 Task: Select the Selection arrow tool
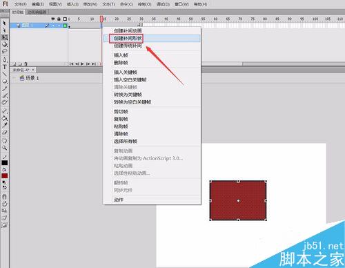(4, 23)
